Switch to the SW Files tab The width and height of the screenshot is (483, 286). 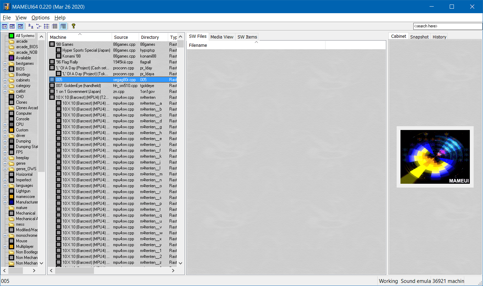click(198, 36)
